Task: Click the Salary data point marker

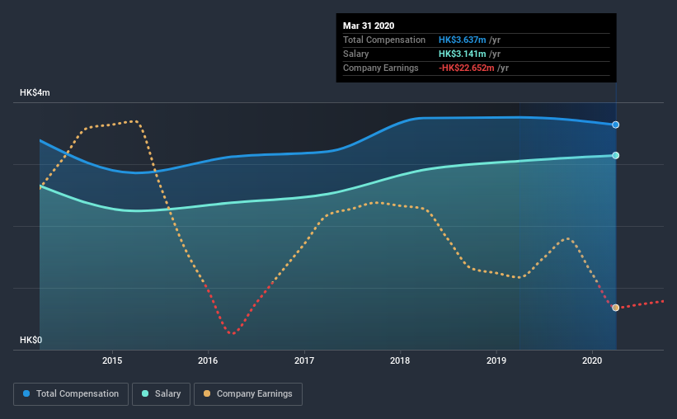Action: coord(616,156)
